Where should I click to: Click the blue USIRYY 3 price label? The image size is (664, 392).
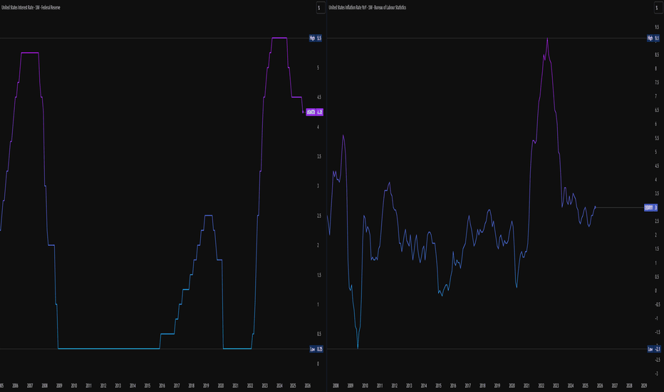coord(650,207)
